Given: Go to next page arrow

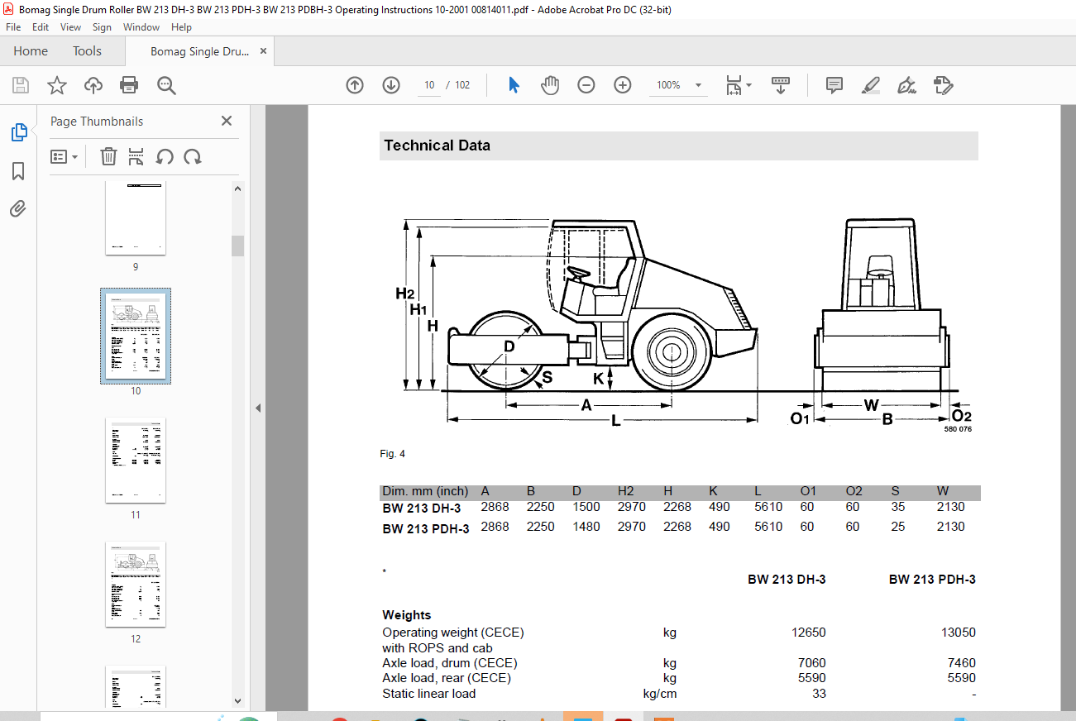Looking at the screenshot, I should click(391, 85).
